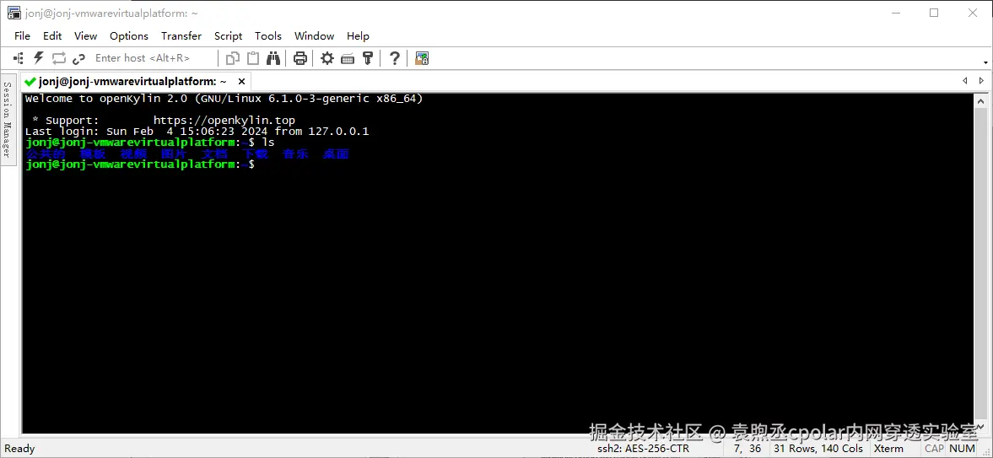Open the View menu
Image resolution: width=993 pixels, height=458 pixels.
click(x=85, y=36)
